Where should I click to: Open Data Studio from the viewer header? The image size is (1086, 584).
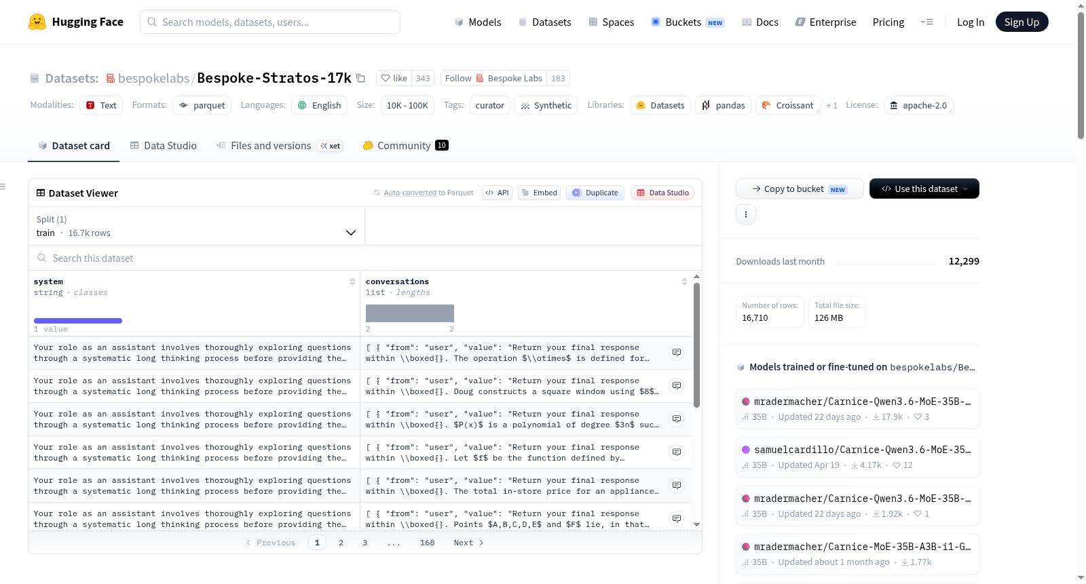tap(662, 193)
